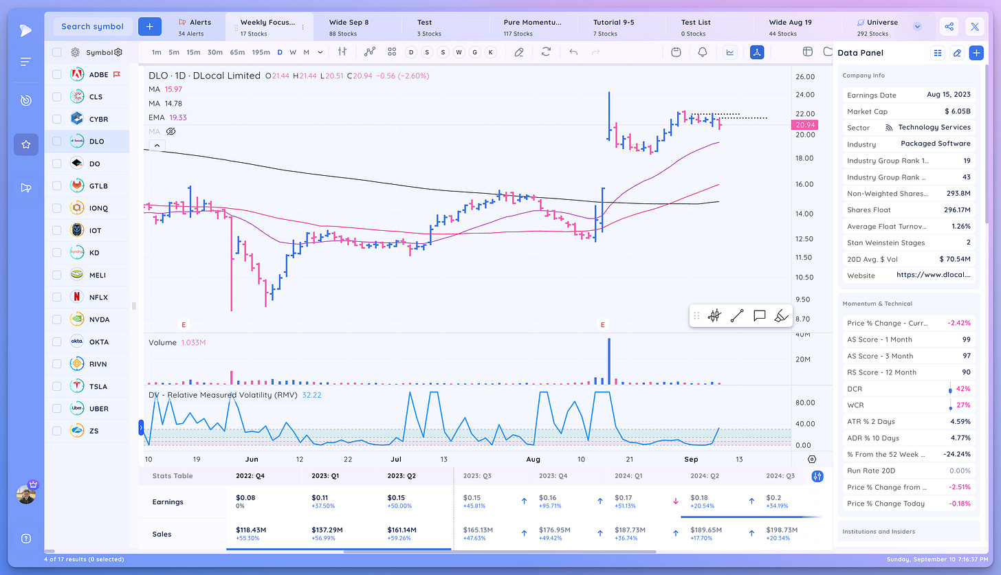
Task: Open the sidebar list menu icon
Action: [25, 62]
